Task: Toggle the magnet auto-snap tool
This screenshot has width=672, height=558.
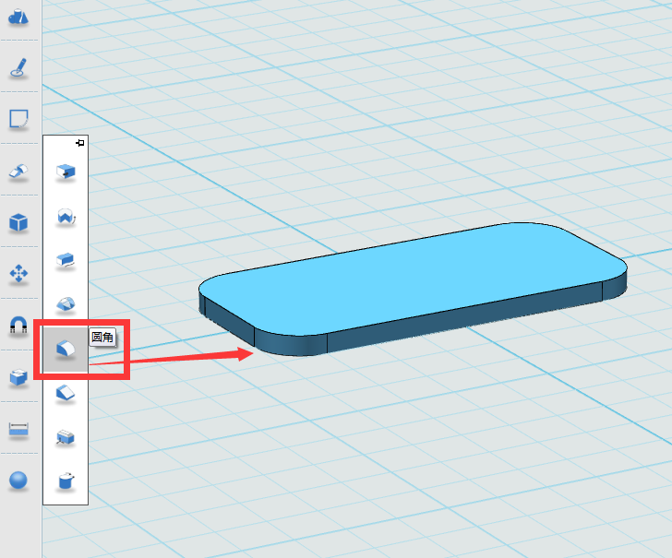Action: pos(18,325)
